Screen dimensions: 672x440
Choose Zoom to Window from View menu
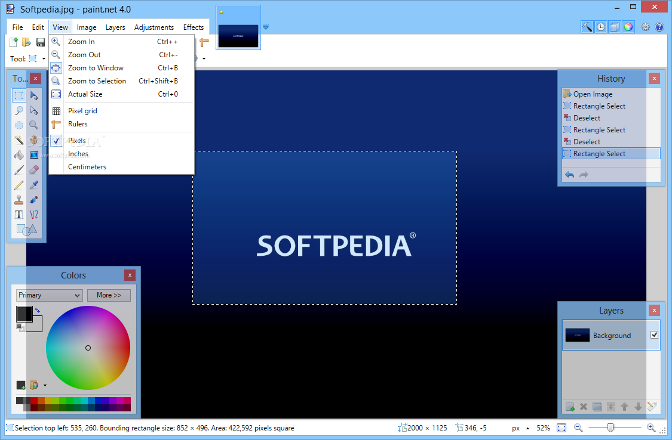(122, 68)
